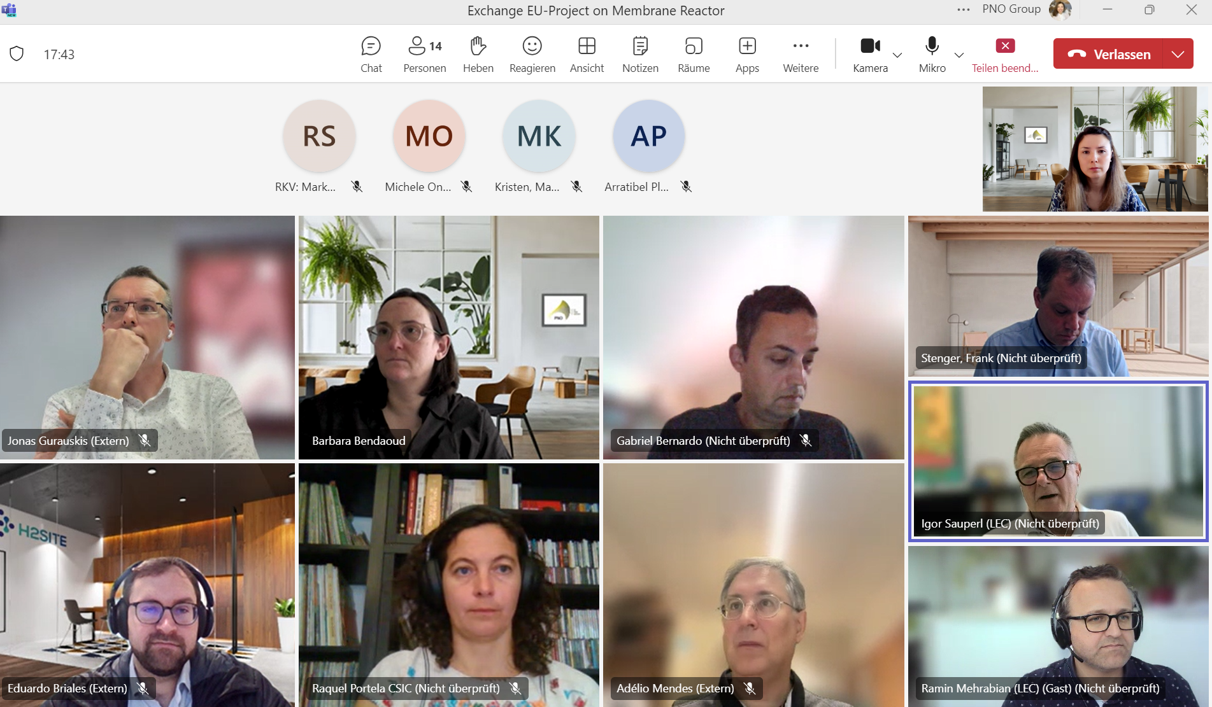Viewport: 1212px width, 707px height.
Task: Open the Teams app icon menu
Action: click(9, 10)
